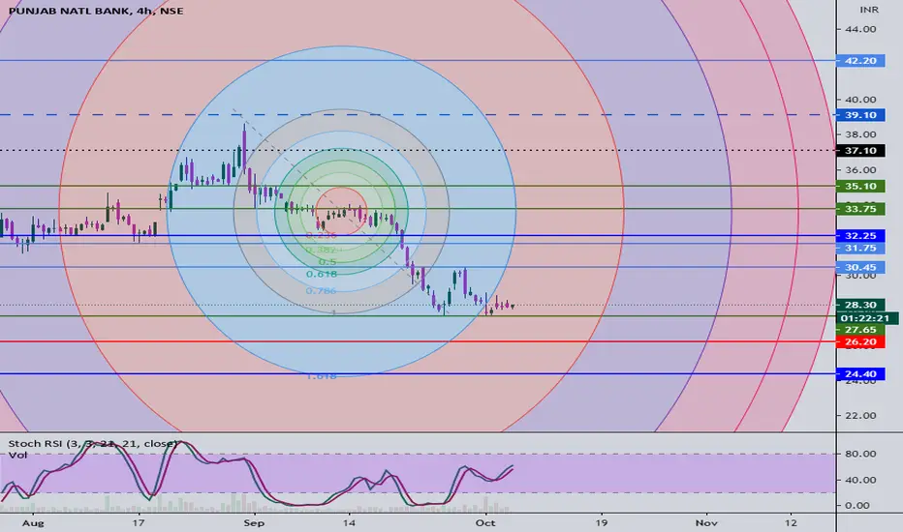Image resolution: width=903 pixels, height=532 pixels.
Task: Click the green 27.65 price label
Action: click(860, 330)
